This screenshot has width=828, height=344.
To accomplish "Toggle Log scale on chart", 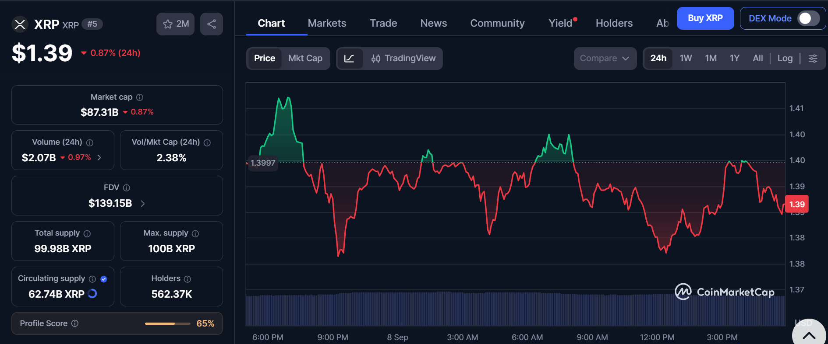I will (785, 59).
